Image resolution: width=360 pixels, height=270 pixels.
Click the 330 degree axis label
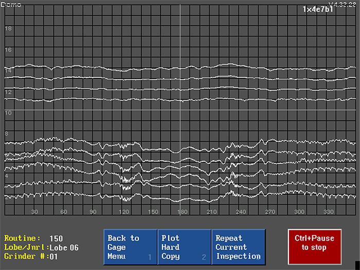point(329,212)
